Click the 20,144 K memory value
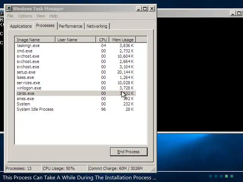The width and height of the screenshot is (243, 182). pos(125,72)
